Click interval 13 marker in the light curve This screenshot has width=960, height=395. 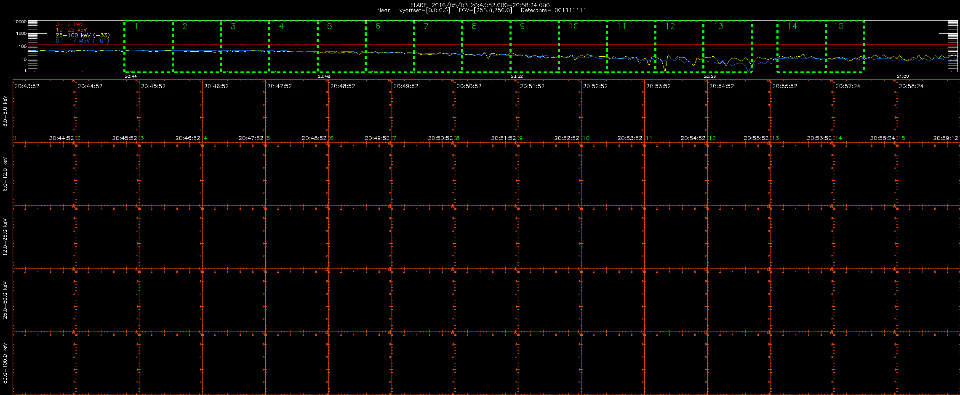tap(718, 26)
